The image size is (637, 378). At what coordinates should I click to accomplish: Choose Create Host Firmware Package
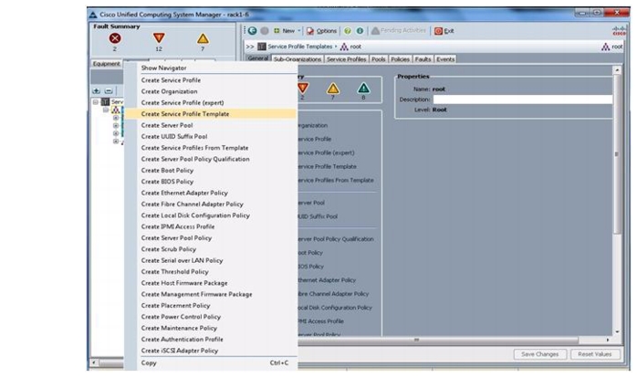[x=211, y=283]
